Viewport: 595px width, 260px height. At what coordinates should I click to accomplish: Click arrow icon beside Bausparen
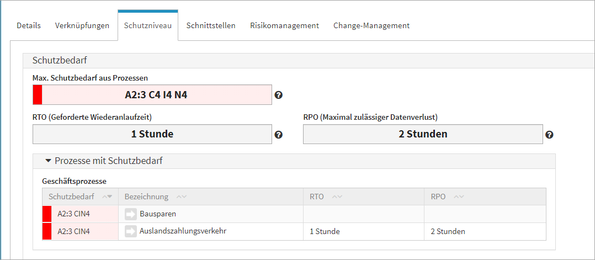pyautogui.click(x=131, y=214)
